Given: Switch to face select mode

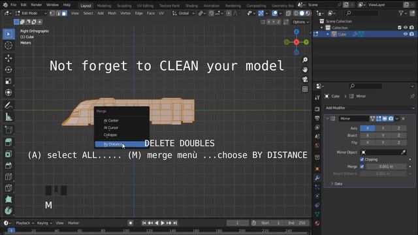Looking at the screenshot, I should (64, 13).
